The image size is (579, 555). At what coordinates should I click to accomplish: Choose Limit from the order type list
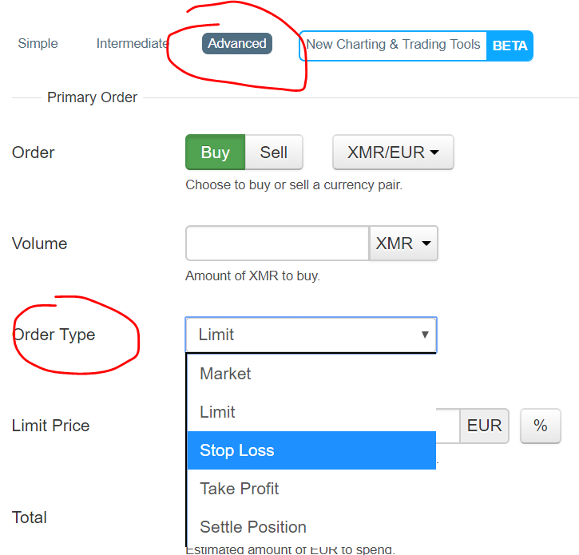pyautogui.click(x=217, y=412)
